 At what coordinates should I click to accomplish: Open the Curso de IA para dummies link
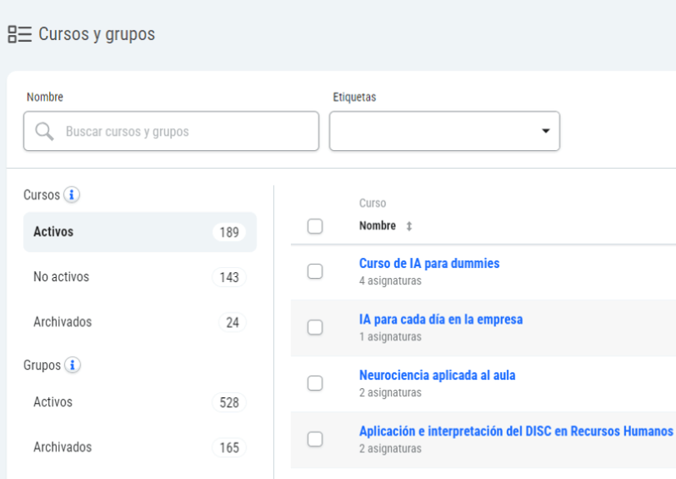429,264
